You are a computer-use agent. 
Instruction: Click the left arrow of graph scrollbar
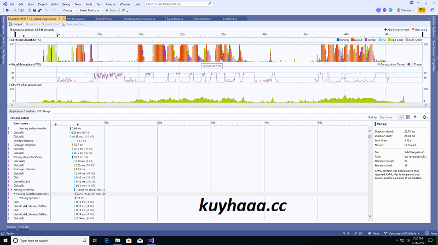click(12, 105)
